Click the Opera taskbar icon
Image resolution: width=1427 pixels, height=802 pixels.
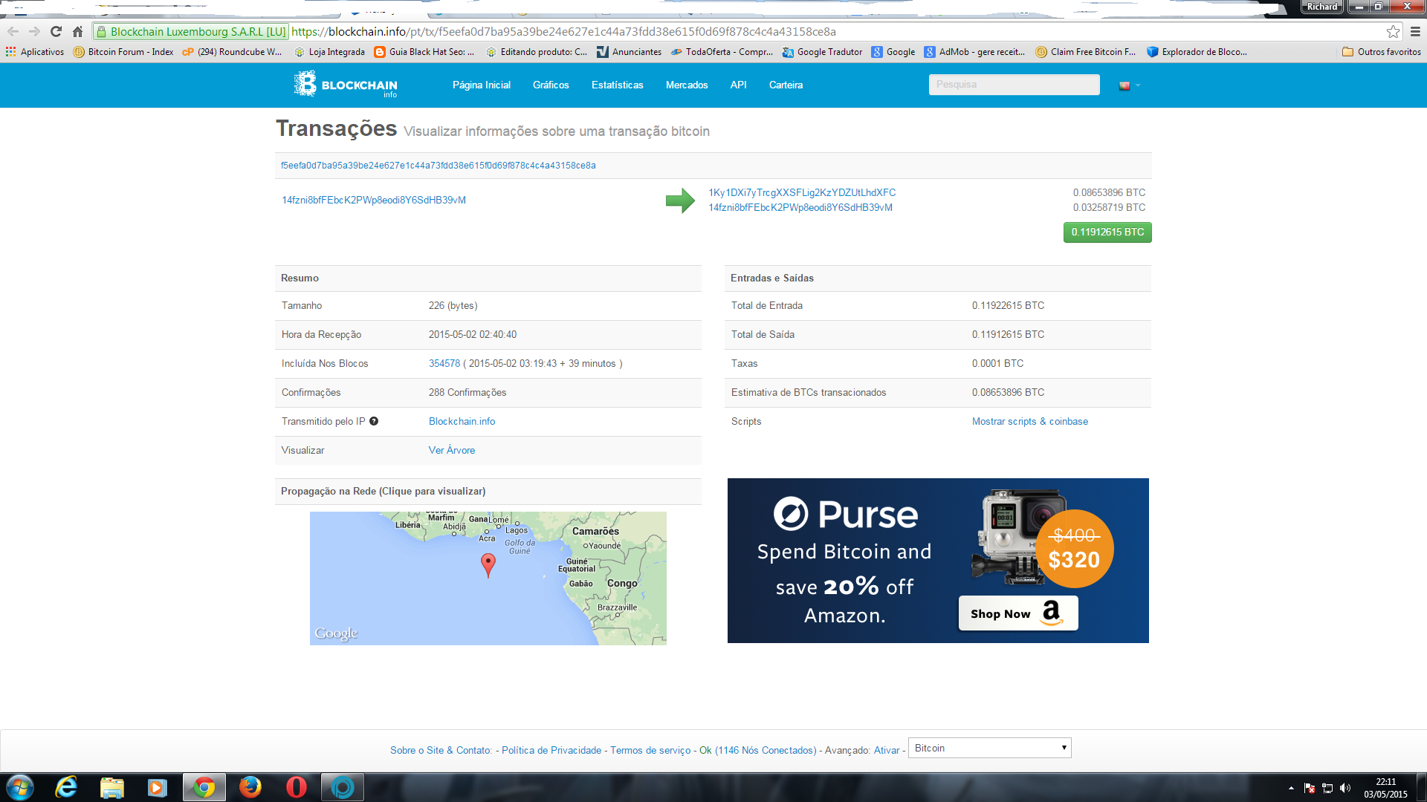[x=296, y=786]
